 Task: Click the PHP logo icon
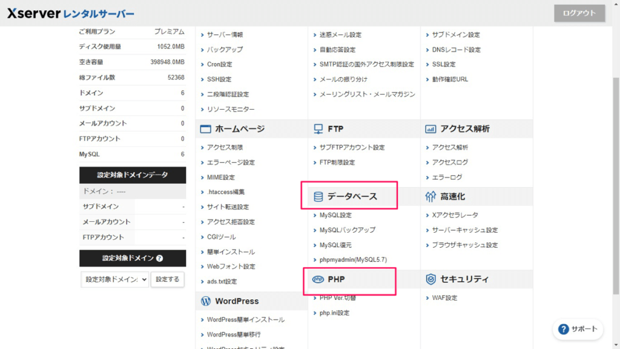[x=318, y=279]
